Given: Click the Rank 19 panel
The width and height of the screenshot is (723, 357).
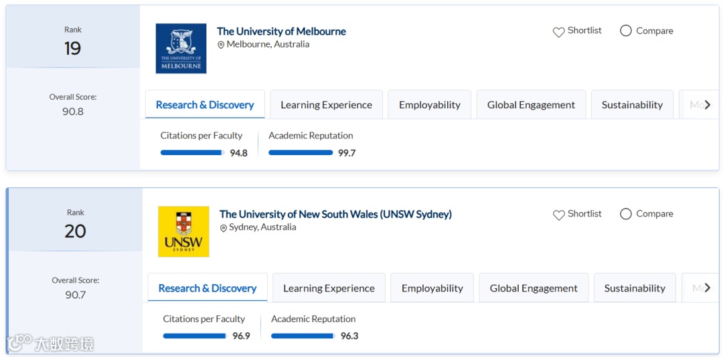Looking at the screenshot, I should [x=73, y=41].
